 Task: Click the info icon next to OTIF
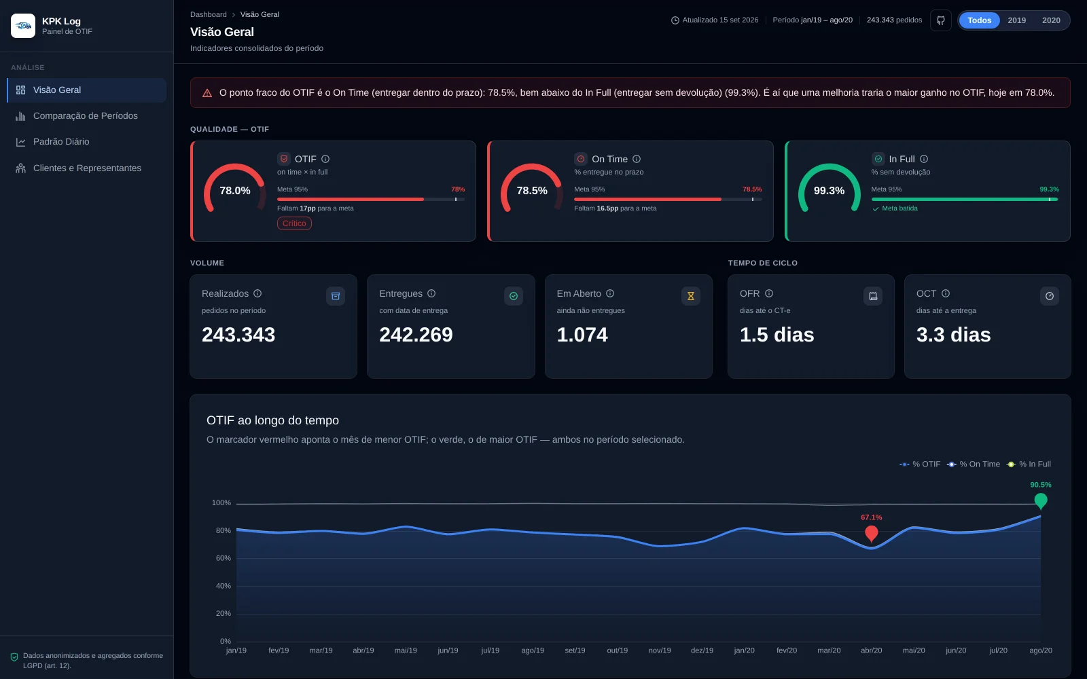325,159
